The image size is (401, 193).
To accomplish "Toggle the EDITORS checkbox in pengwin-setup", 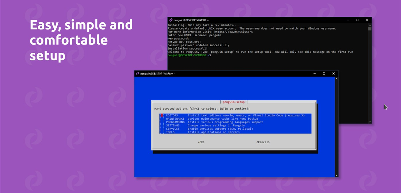I will (162, 115).
